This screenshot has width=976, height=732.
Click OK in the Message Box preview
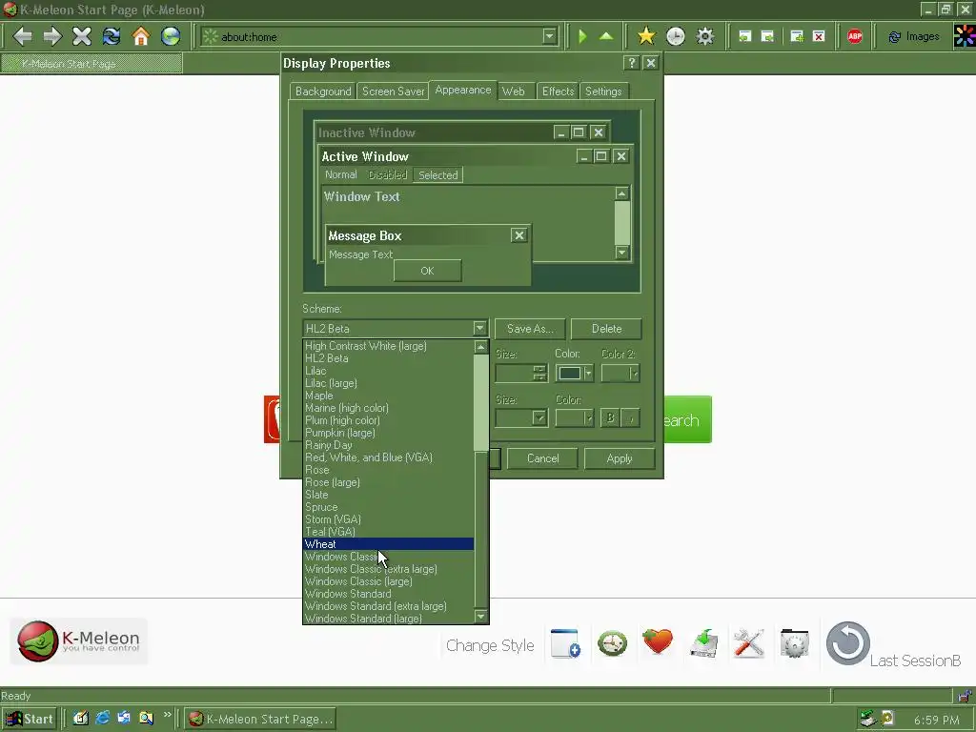[427, 271]
